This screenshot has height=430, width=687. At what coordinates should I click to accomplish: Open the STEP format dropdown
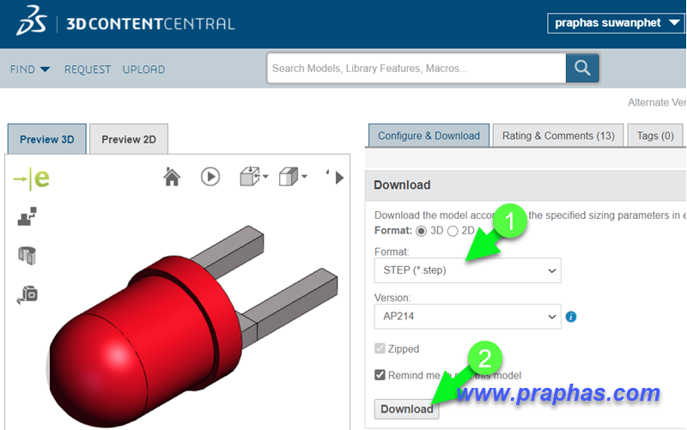(467, 270)
